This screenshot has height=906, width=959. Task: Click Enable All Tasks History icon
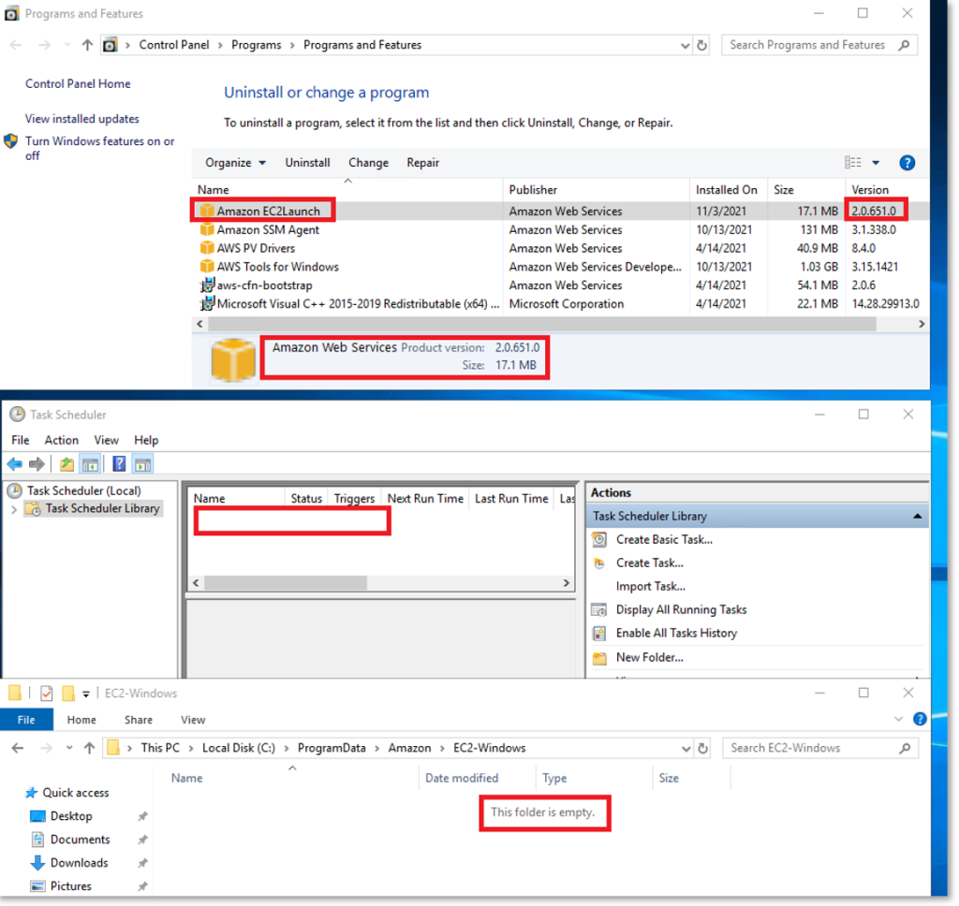coord(599,634)
